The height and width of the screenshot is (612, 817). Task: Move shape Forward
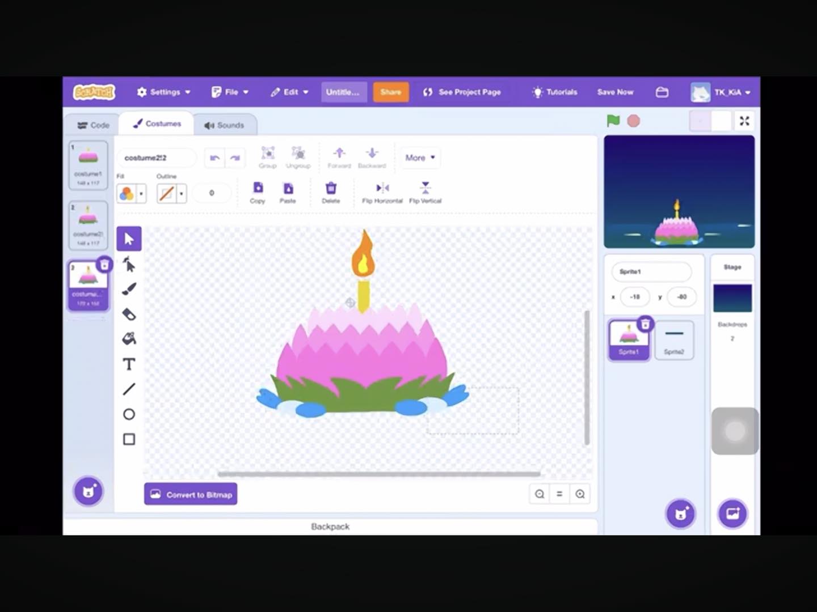tap(339, 157)
